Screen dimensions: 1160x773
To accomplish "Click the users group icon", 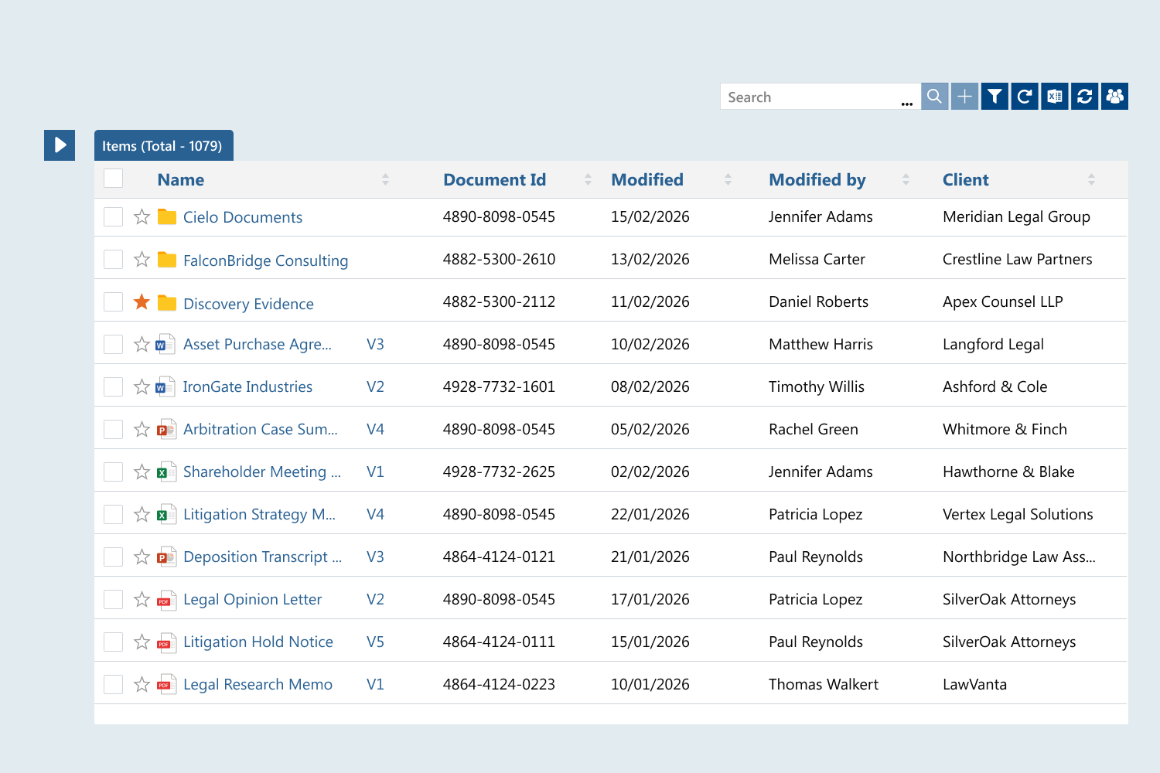I will [1114, 97].
